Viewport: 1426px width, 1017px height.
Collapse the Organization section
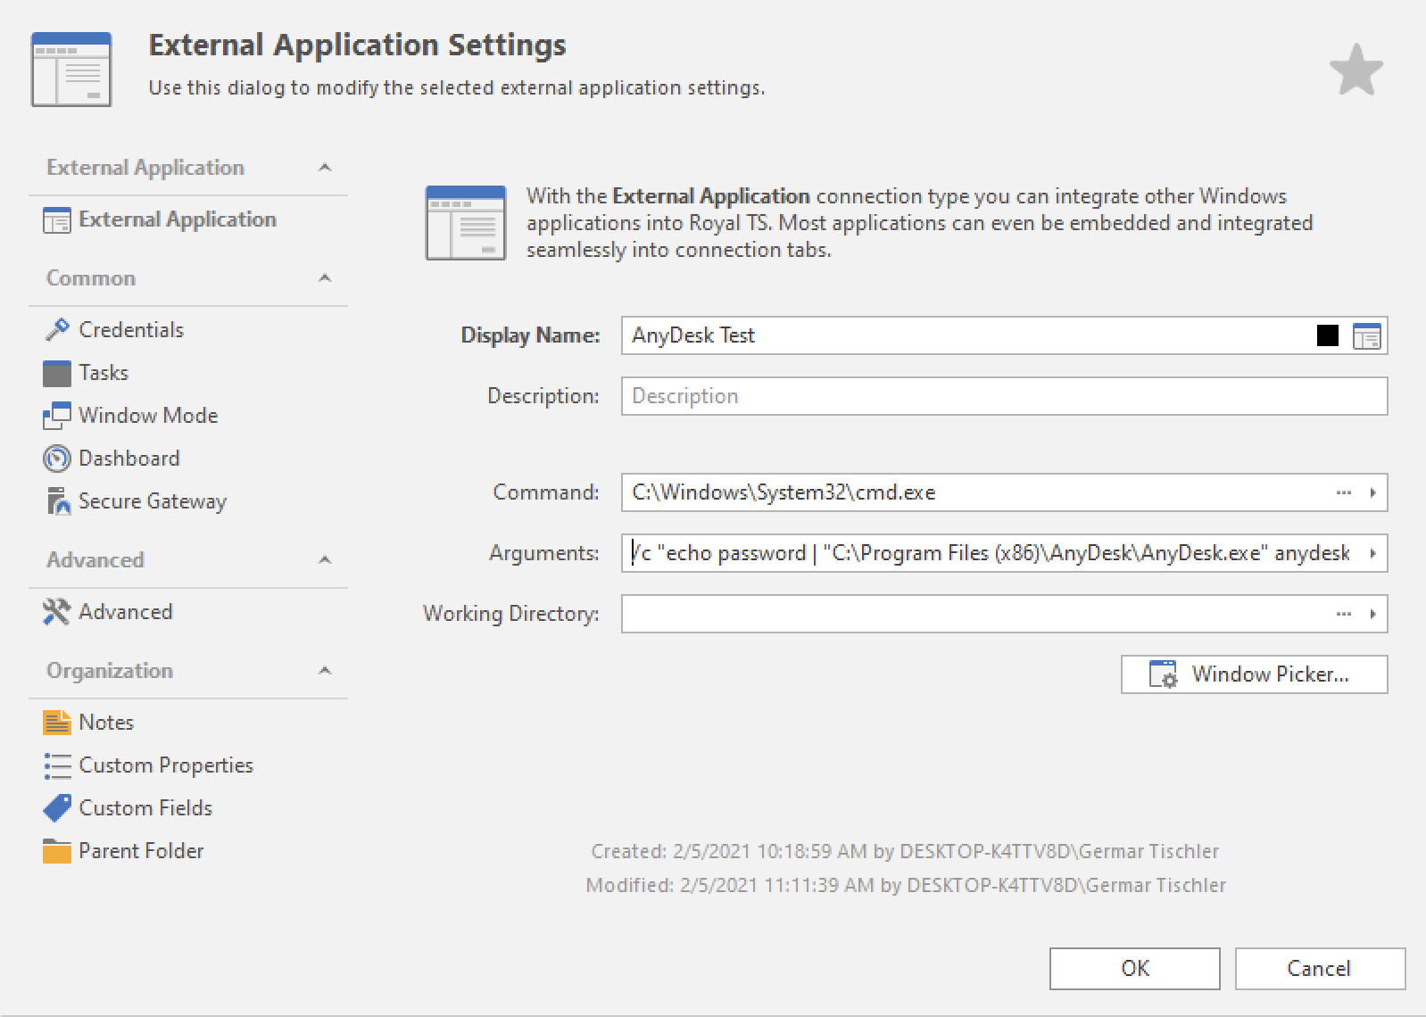pos(325,671)
